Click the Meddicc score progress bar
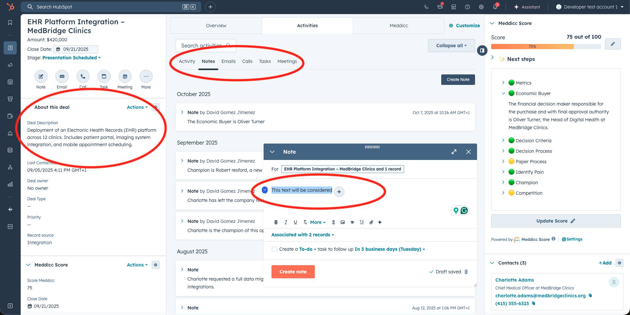The height and width of the screenshot is (315, 630). tap(546, 47)
